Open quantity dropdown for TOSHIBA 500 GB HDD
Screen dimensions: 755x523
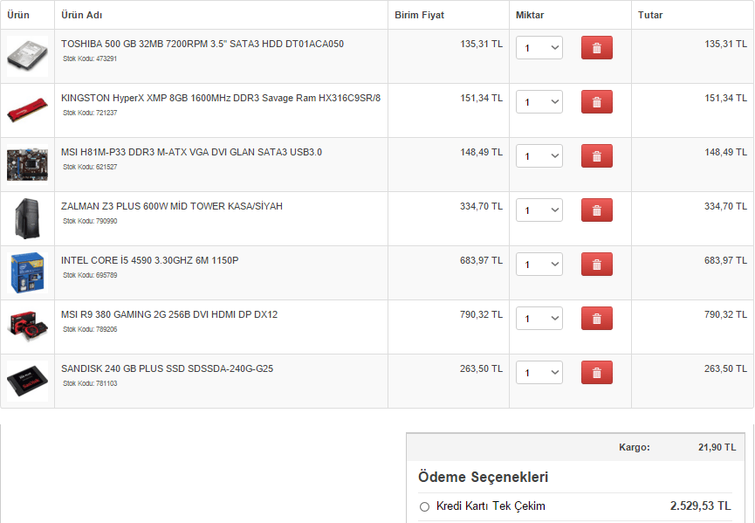pos(539,48)
